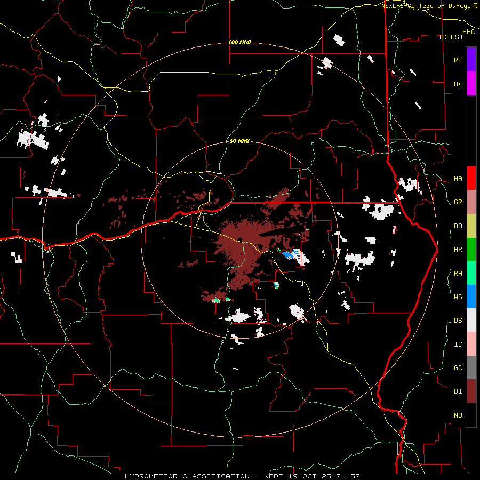Click the 'GC' legend label
Screen dimensions: 480x480
[x=458, y=368]
